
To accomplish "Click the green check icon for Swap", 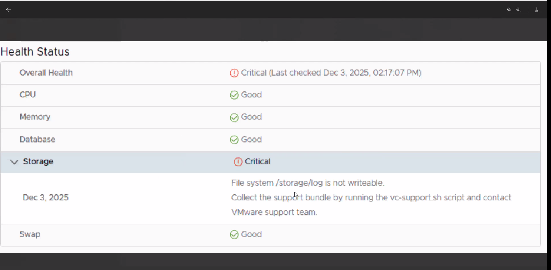I will (x=234, y=234).
